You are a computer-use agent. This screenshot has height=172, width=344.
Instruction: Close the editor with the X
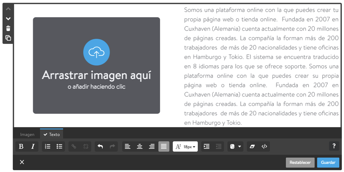click(22, 162)
